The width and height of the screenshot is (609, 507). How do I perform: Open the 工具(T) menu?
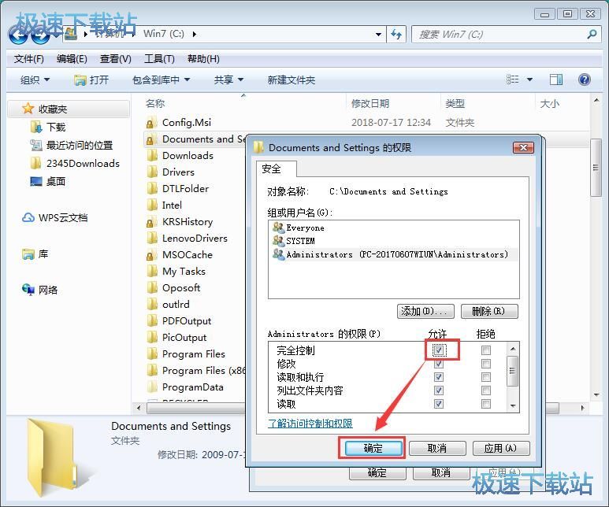[x=159, y=59]
